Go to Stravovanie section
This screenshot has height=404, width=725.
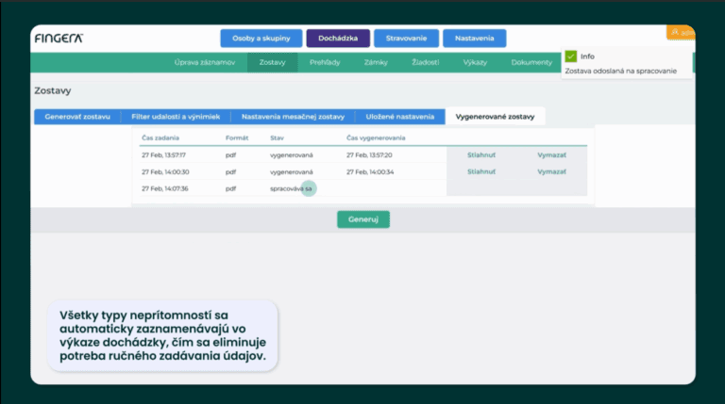(406, 39)
